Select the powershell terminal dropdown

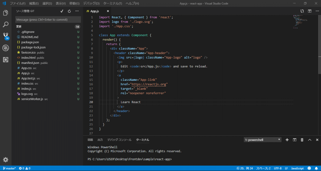[x=263, y=140]
